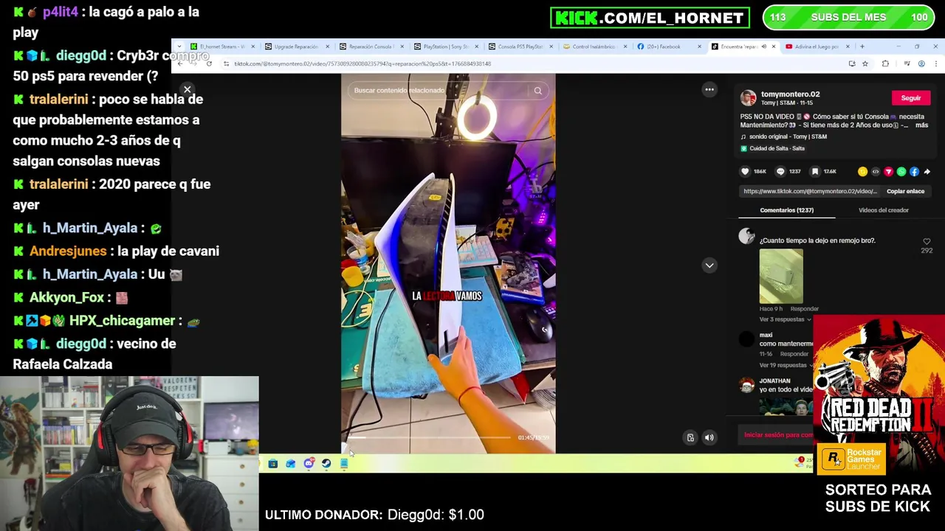945x531 pixels.
Task: Share the video to WhatsApp
Action: pos(901,172)
